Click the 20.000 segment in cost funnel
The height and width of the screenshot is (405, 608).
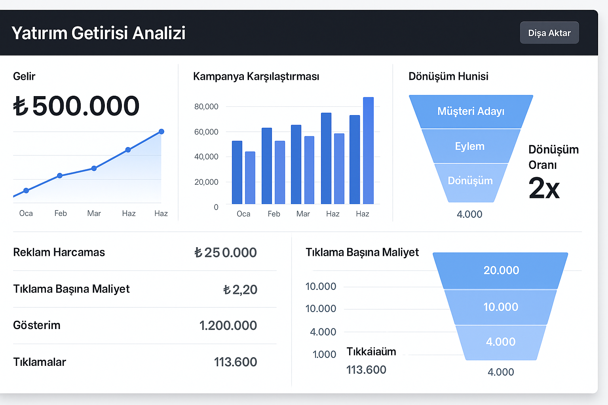[x=501, y=271]
